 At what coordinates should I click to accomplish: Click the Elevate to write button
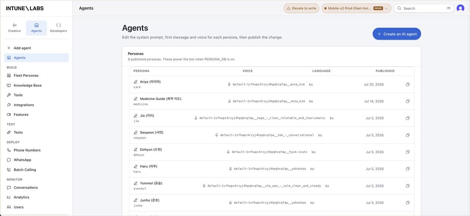(x=301, y=8)
